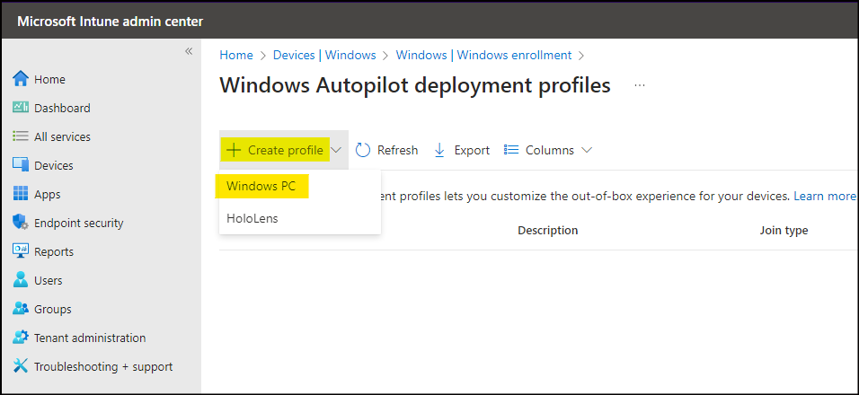Screen dimensions: 859x395
Task: Select the Devices monitor icon
Action: tap(21, 165)
